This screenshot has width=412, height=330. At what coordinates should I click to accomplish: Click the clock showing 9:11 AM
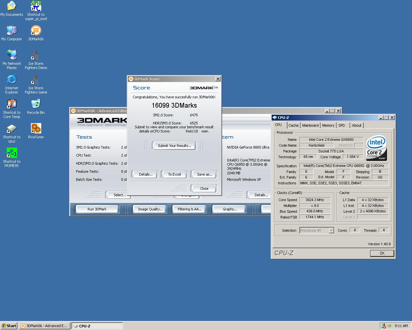pyautogui.click(x=401, y=326)
